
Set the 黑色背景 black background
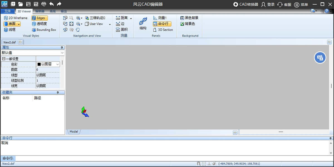(x=189, y=18)
